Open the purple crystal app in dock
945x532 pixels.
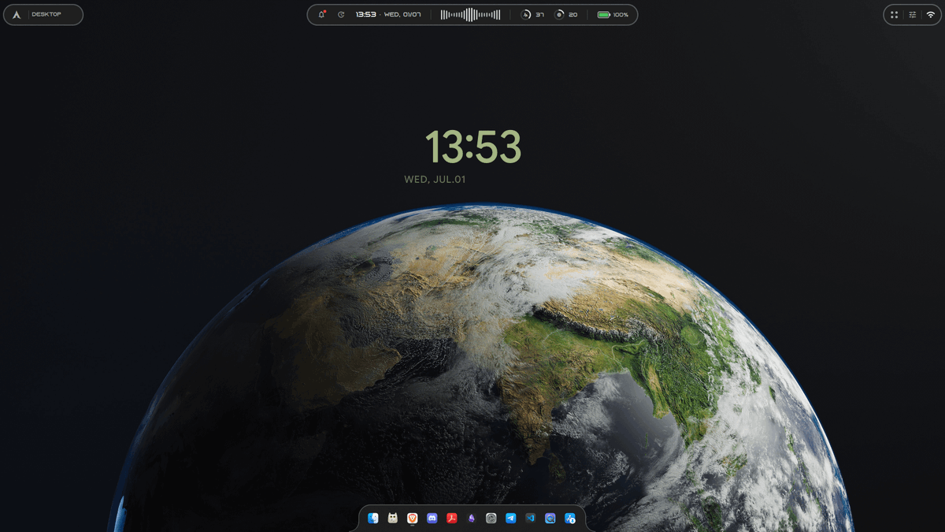click(472, 518)
